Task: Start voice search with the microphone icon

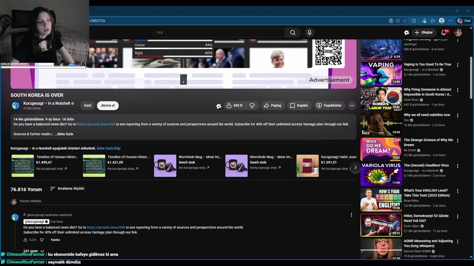Action: pyautogui.click(x=310, y=33)
